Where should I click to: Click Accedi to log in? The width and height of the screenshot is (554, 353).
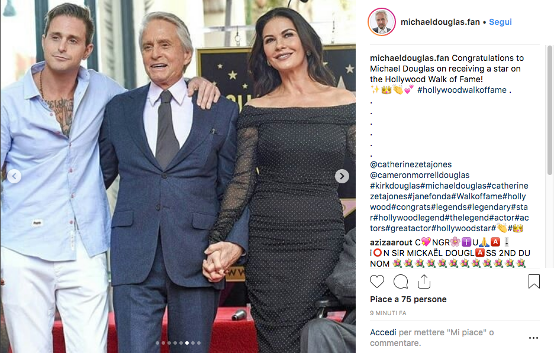coord(383,332)
